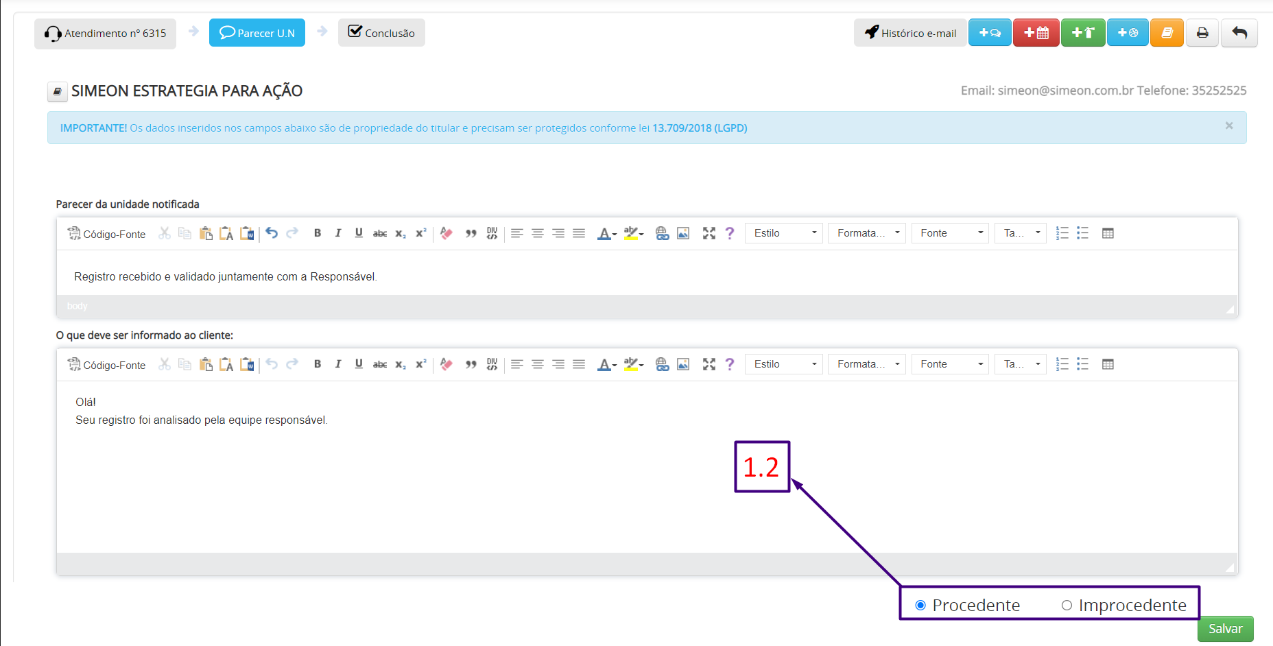Insert table in the second editor toolbar
Screen dimensions: 1273x646
[1108, 364]
